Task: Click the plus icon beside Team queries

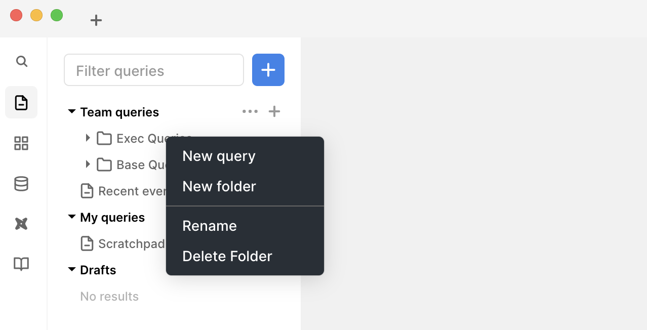Action: 274,111
